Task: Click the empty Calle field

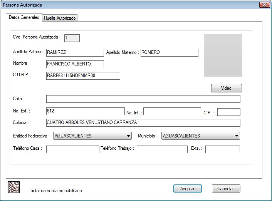Action: [x=143, y=99]
